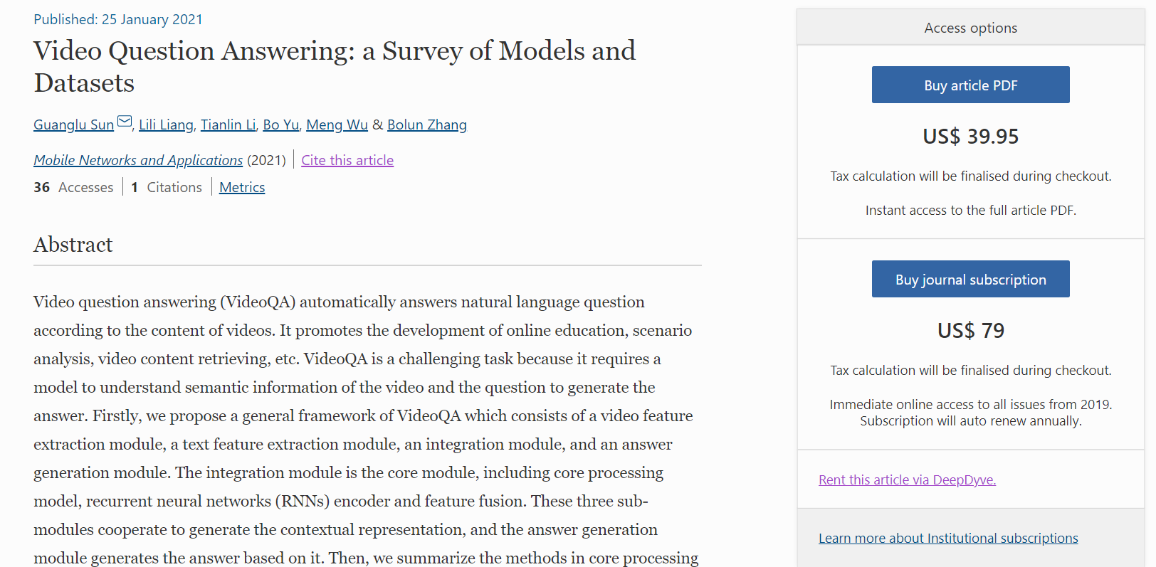Click Cite this article
Image resolution: width=1156 pixels, height=567 pixels.
click(x=347, y=160)
